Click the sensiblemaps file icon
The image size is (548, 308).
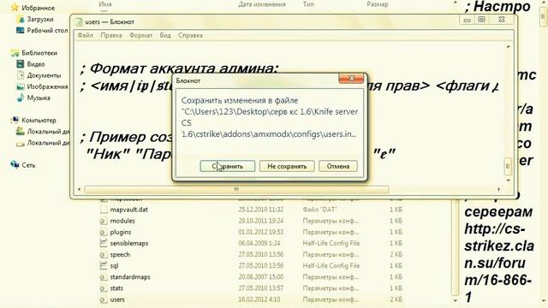tap(104, 243)
